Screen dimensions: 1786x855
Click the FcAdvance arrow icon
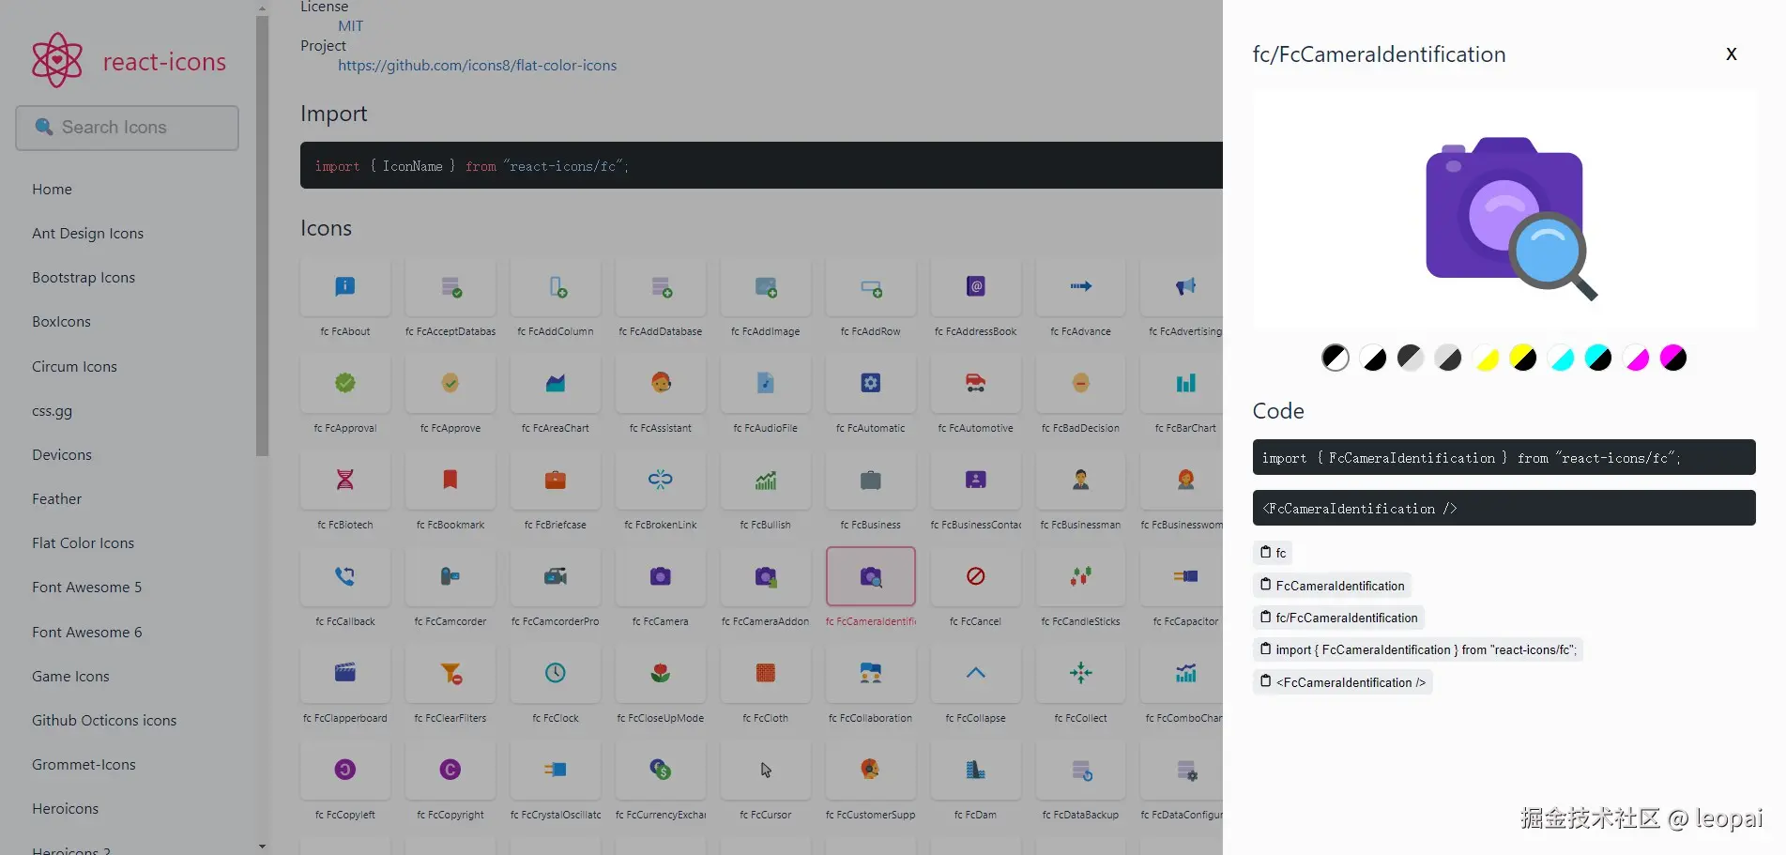point(1081,287)
